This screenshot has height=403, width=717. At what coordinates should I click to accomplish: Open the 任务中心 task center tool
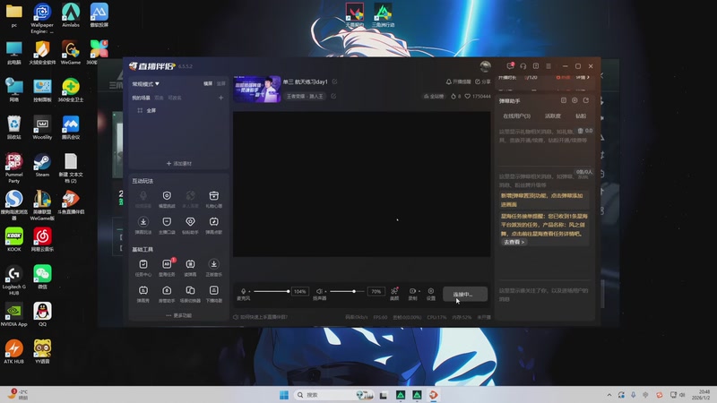tap(143, 268)
